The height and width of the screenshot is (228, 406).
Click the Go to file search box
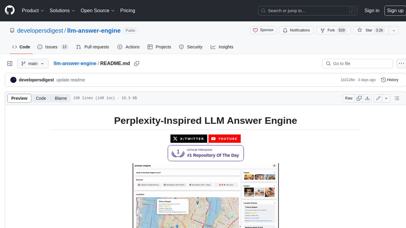pos(357,64)
